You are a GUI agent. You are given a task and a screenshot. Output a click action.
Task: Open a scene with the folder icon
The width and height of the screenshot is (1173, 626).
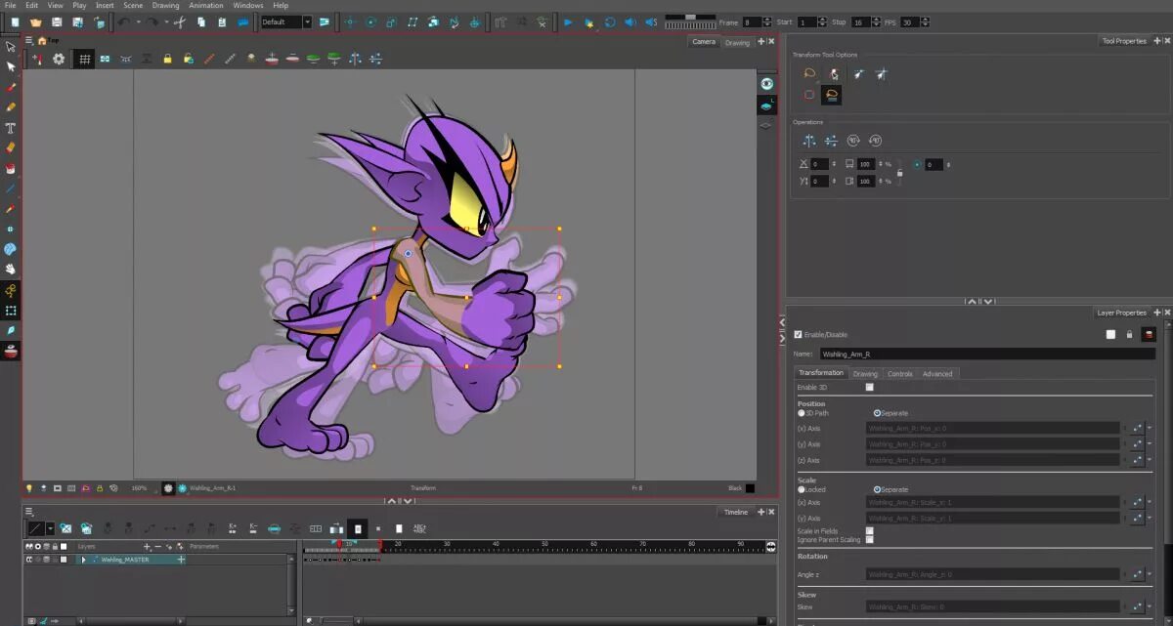point(35,21)
